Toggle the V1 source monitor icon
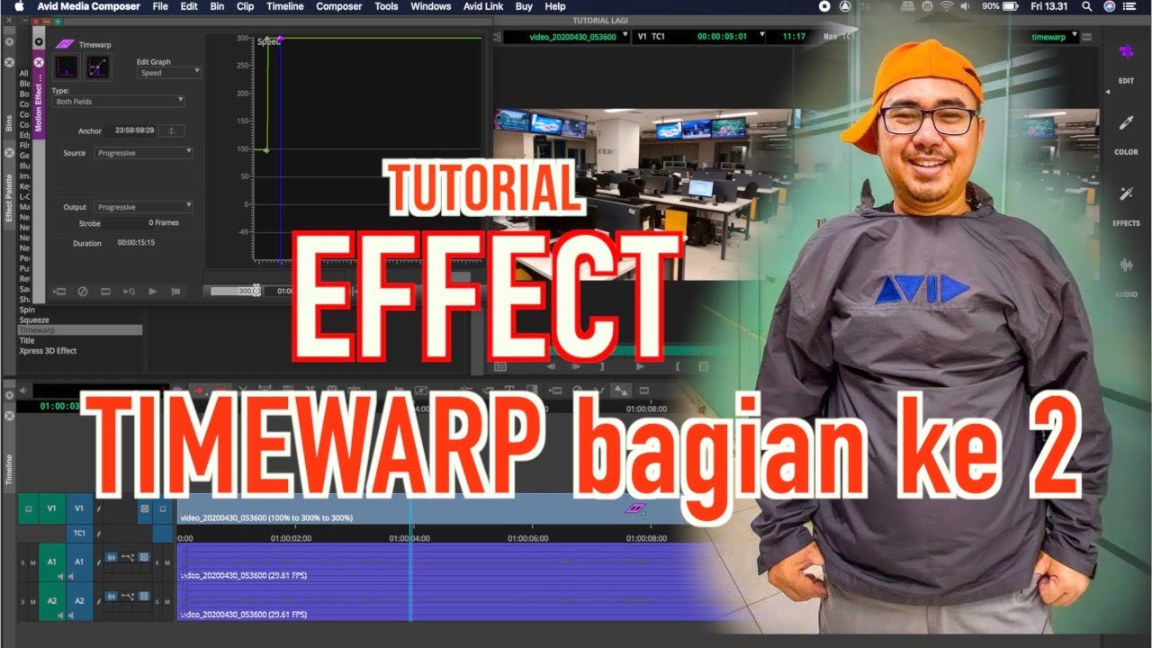The width and height of the screenshot is (1152, 648). 28,508
